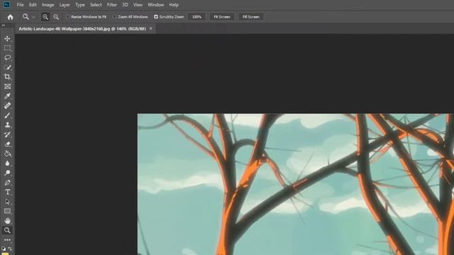Image resolution: width=454 pixels, height=255 pixels.
Task: Select the Frame tool
Action: (x=7, y=86)
